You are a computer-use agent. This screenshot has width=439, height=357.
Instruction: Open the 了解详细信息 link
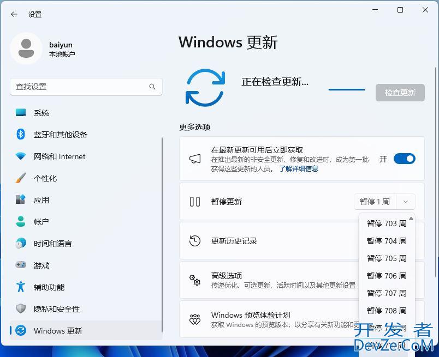pyautogui.click(x=299, y=168)
